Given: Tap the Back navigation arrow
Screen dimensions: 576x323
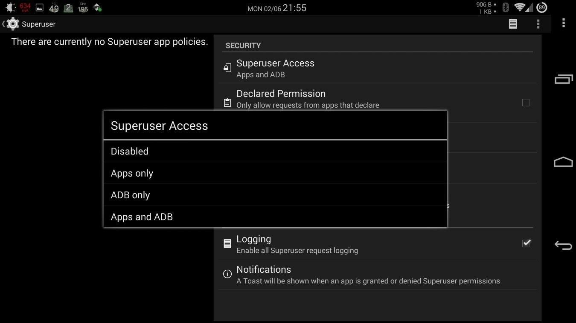Looking at the screenshot, I should pyautogui.click(x=563, y=245).
